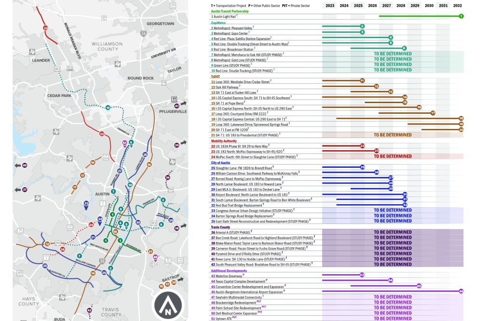482x321 pixels.
Task: Select red map marker 23 on US 183 North
Action: [x=102, y=134]
